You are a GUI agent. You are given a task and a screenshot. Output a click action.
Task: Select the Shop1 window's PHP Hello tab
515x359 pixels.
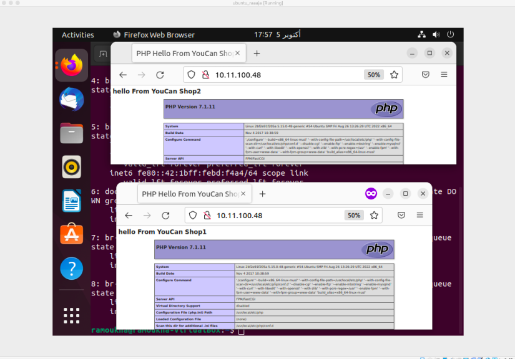pyautogui.click(x=194, y=194)
